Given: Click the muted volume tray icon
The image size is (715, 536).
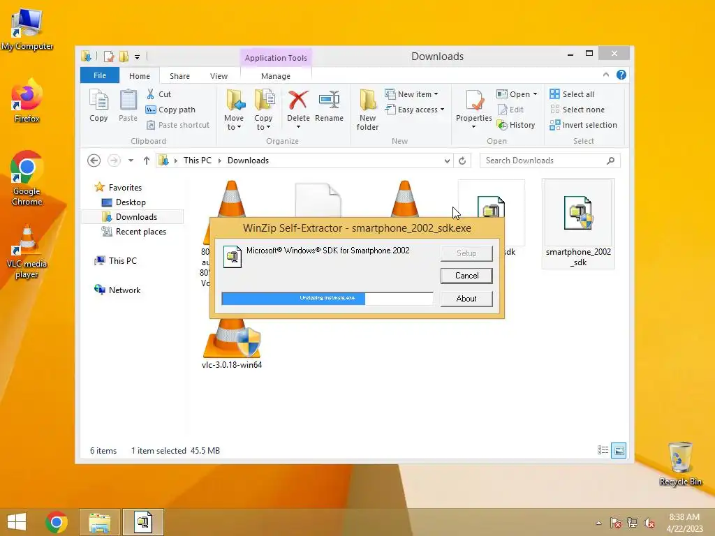Looking at the screenshot, I should point(649,523).
